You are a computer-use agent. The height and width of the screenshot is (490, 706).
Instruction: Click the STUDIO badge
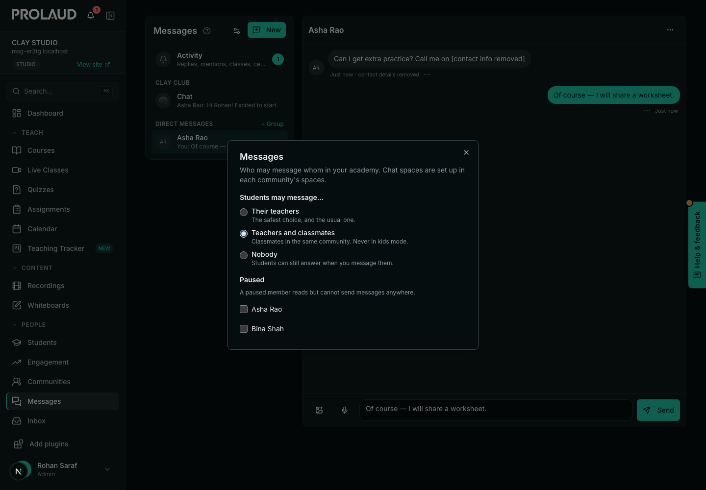pos(26,64)
